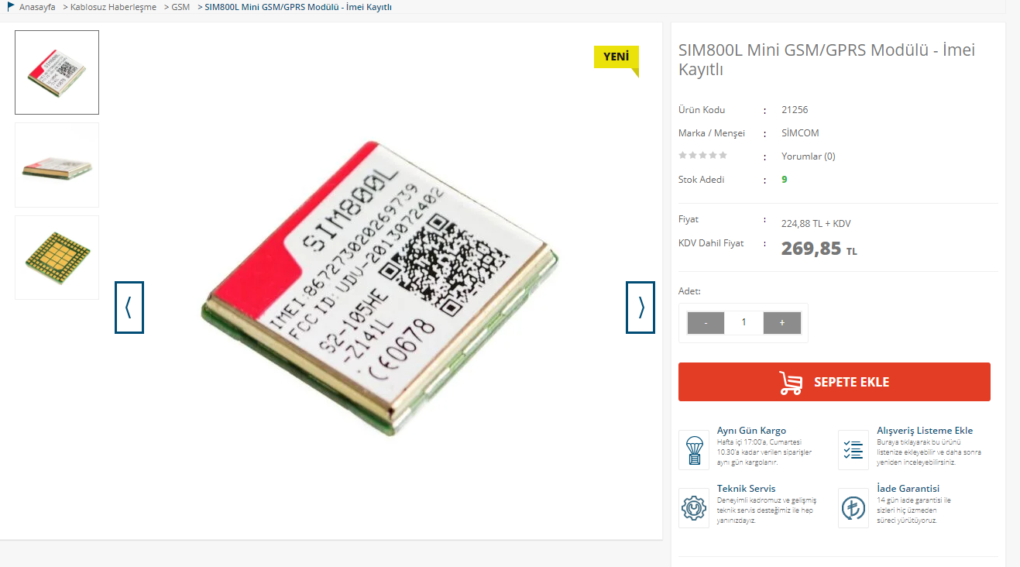
Task: Add product to cart with Sepete Ekle
Action: (834, 382)
